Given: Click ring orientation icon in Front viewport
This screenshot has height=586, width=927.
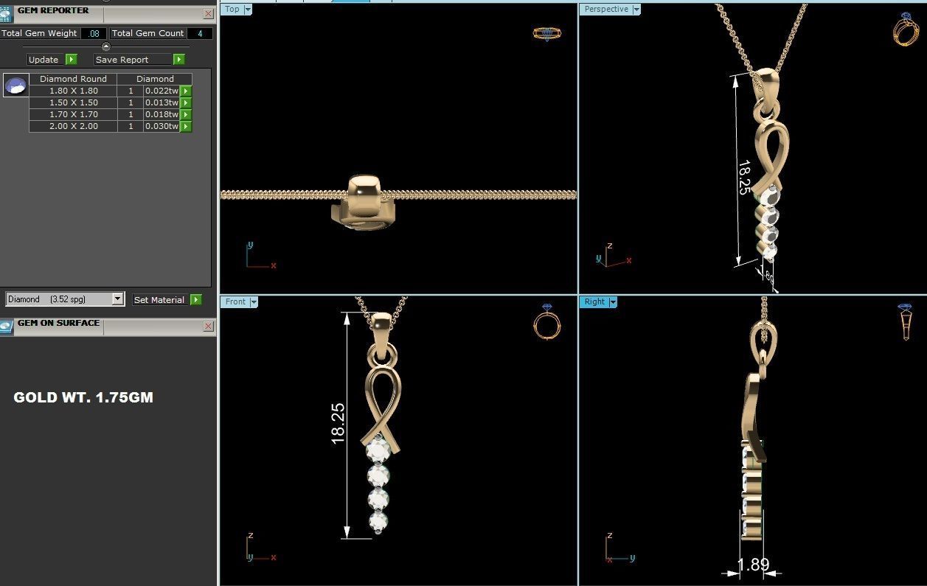Looking at the screenshot, I should tap(546, 321).
